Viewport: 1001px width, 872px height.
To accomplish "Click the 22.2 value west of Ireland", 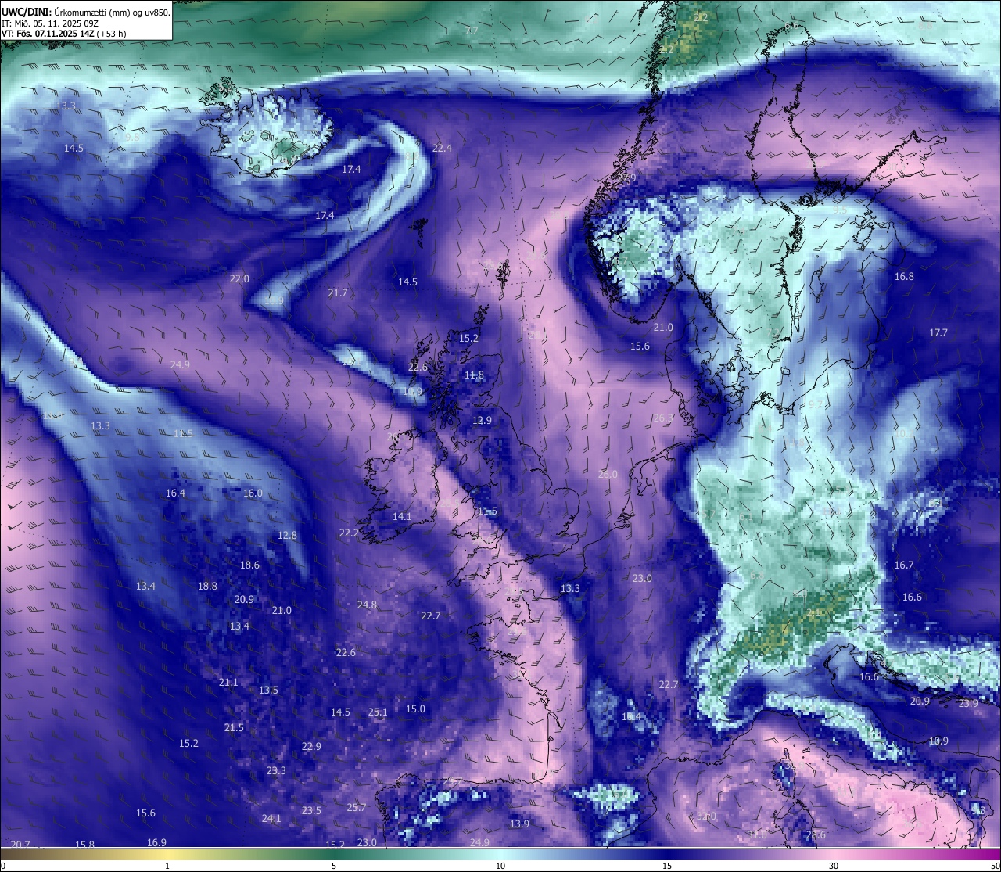I will [349, 533].
